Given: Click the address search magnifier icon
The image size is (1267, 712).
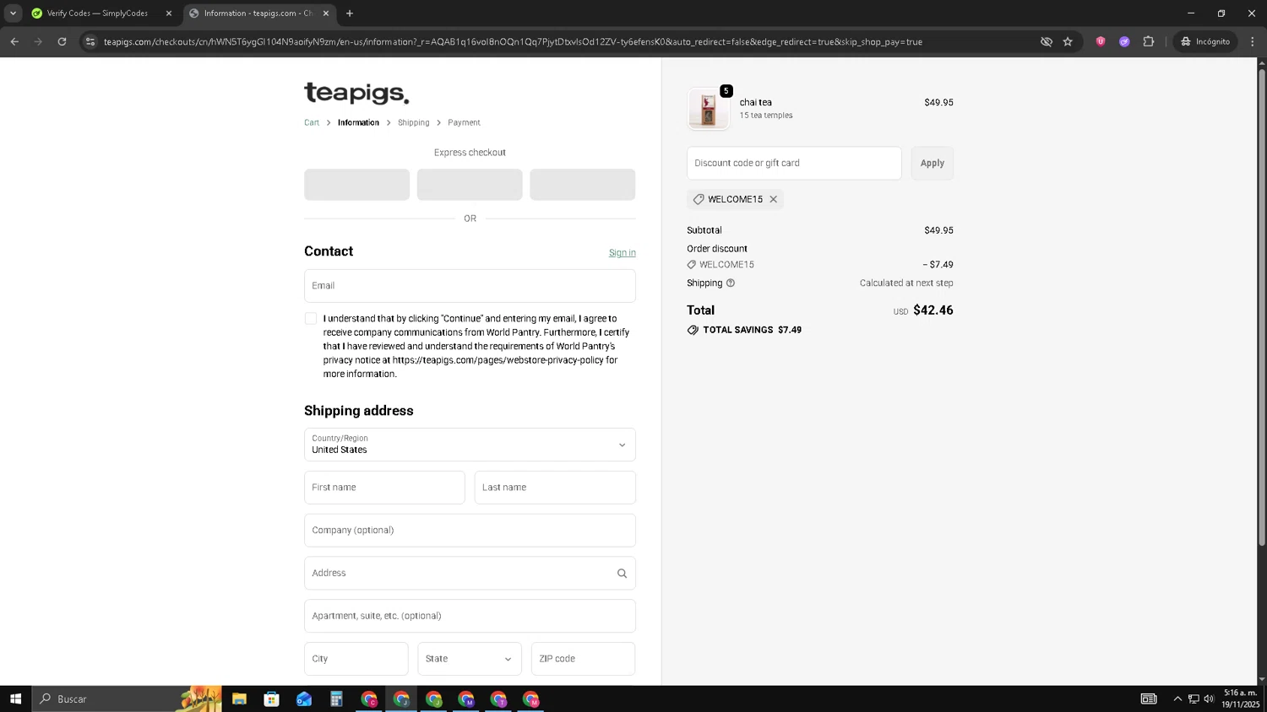Looking at the screenshot, I should (622, 574).
